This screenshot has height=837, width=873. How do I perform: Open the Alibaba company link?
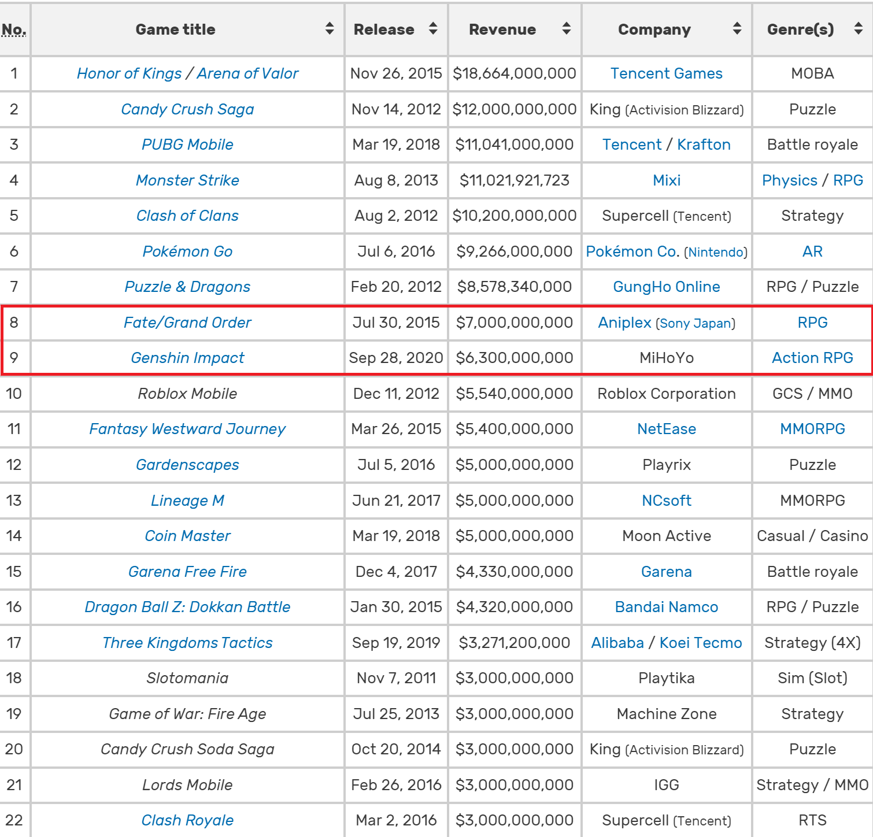(617, 643)
